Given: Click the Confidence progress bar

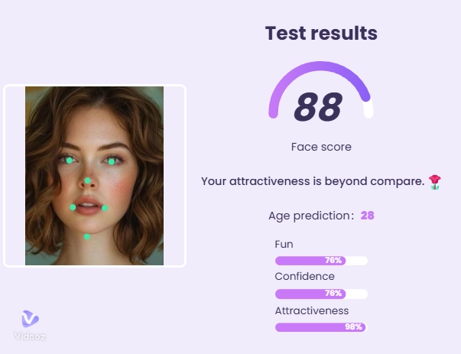Looking at the screenshot, I should [320, 294].
